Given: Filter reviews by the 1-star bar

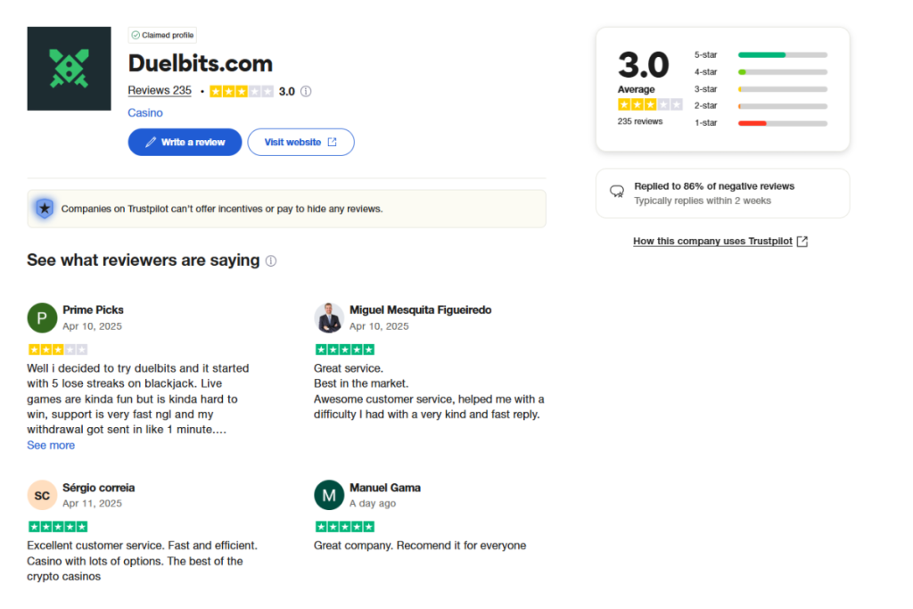Looking at the screenshot, I should [761, 123].
